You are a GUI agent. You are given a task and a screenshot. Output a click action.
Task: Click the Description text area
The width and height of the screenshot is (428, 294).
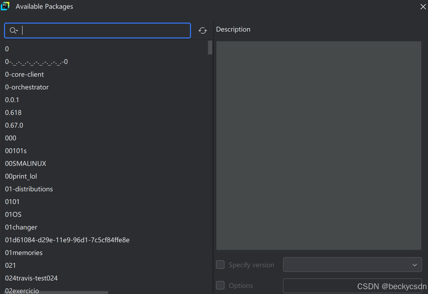pyautogui.click(x=319, y=145)
